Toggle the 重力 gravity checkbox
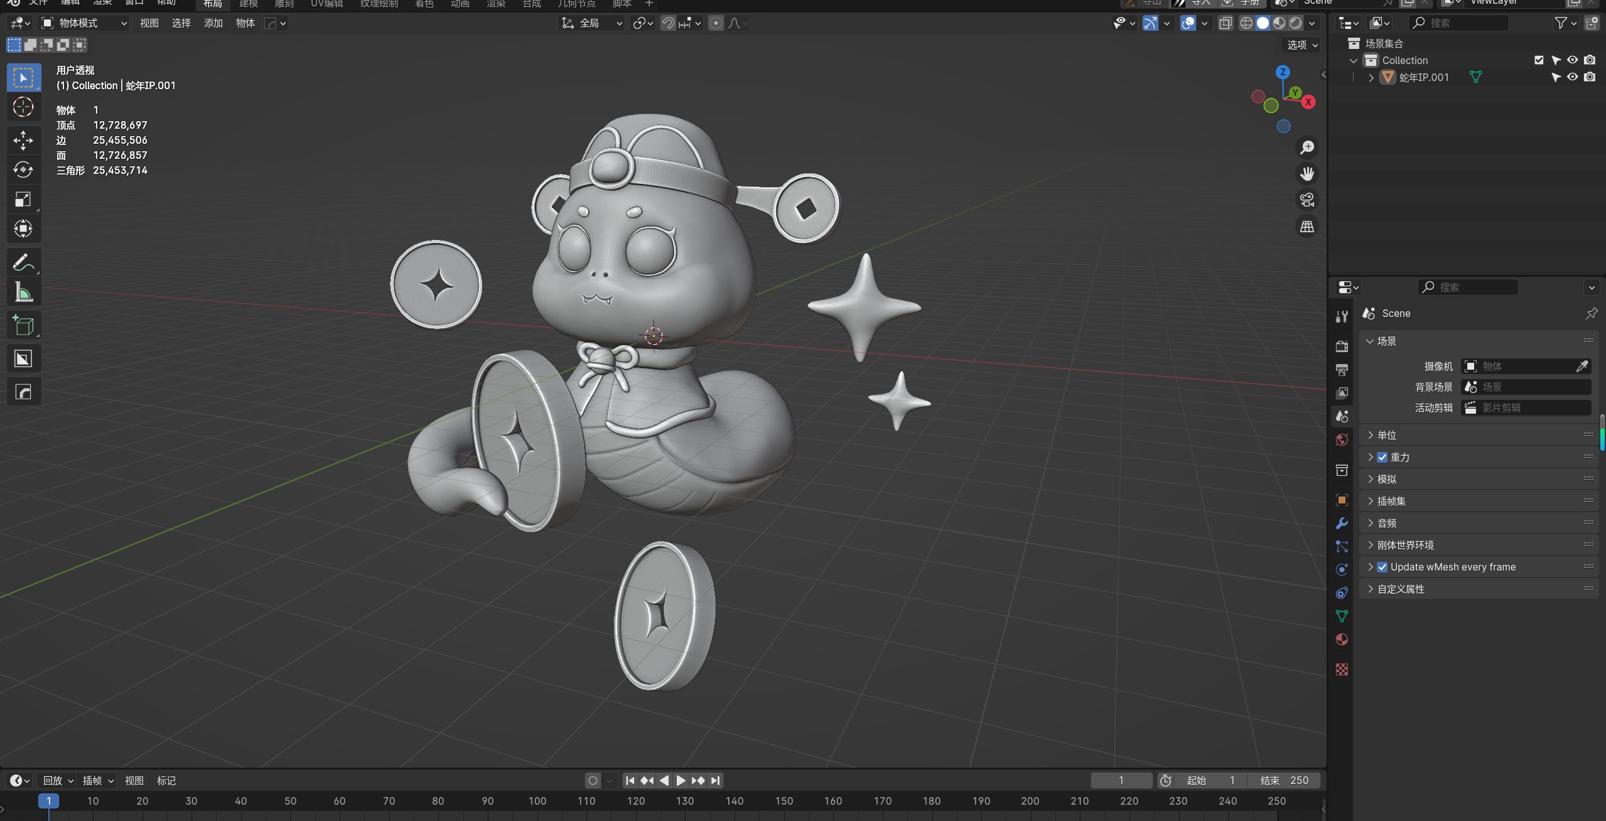Screen dimensions: 1606x821 point(1382,458)
